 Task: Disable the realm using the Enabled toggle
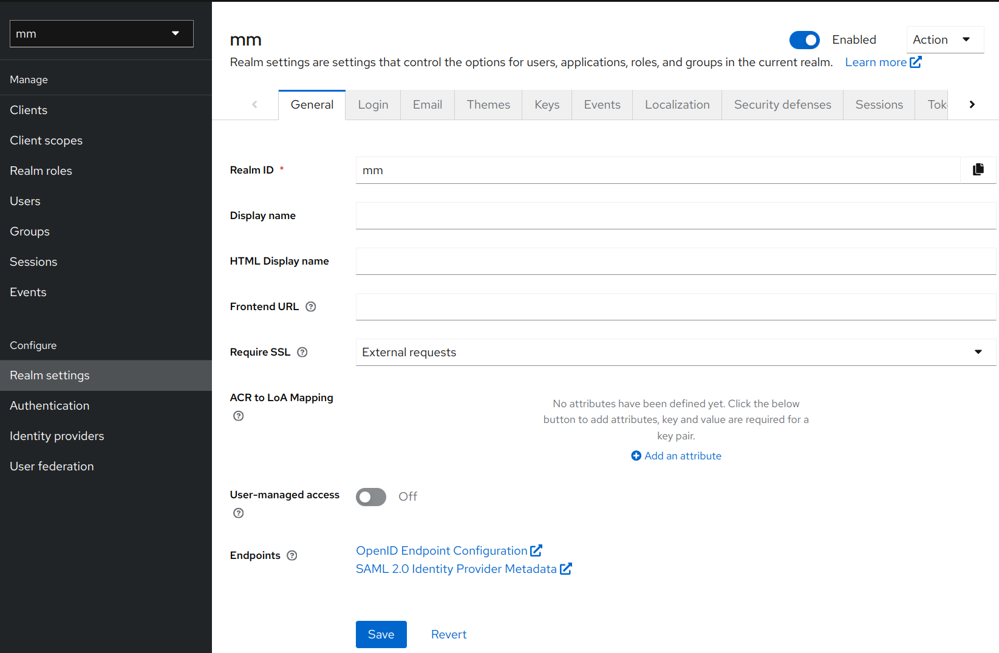804,39
